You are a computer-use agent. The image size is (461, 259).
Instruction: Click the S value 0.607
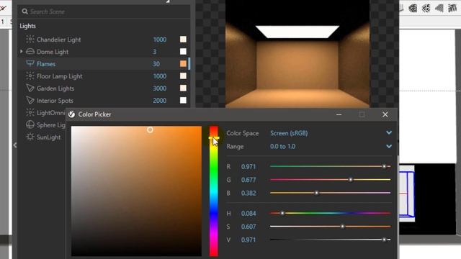tap(249, 227)
